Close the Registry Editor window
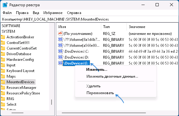This screenshot has height=116, width=179. click(x=172, y=5)
